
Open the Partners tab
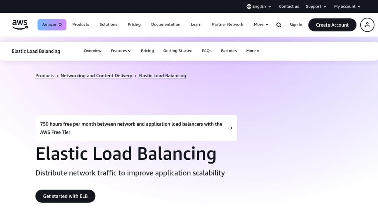click(x=228, y=51)
